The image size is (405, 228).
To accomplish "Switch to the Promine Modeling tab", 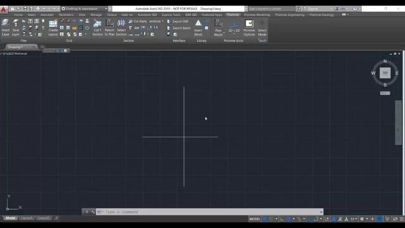I will [x=257, y=15].
